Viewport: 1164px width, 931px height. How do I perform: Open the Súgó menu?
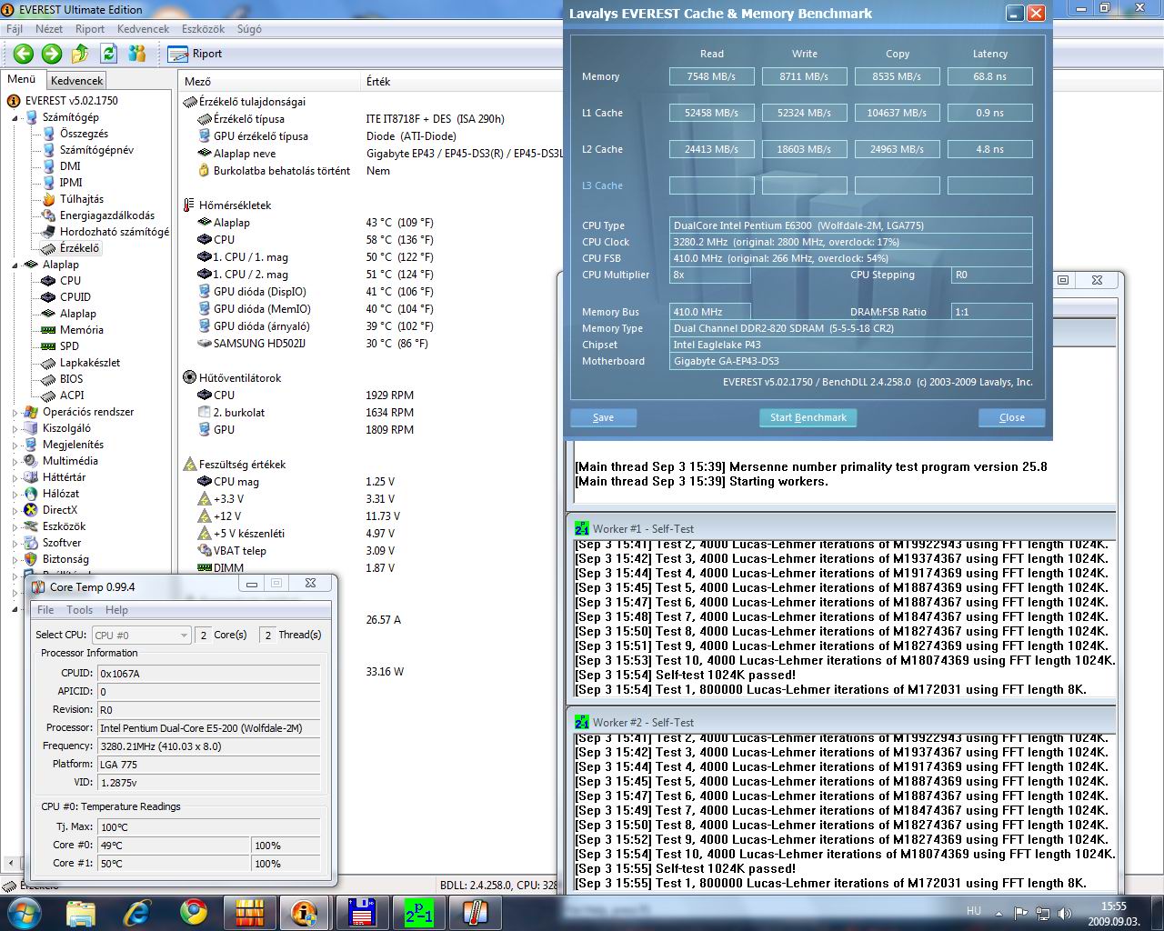point(249,29)
